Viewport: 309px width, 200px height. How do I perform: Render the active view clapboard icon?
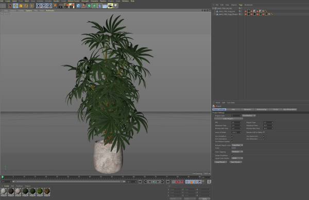point(61,6)
